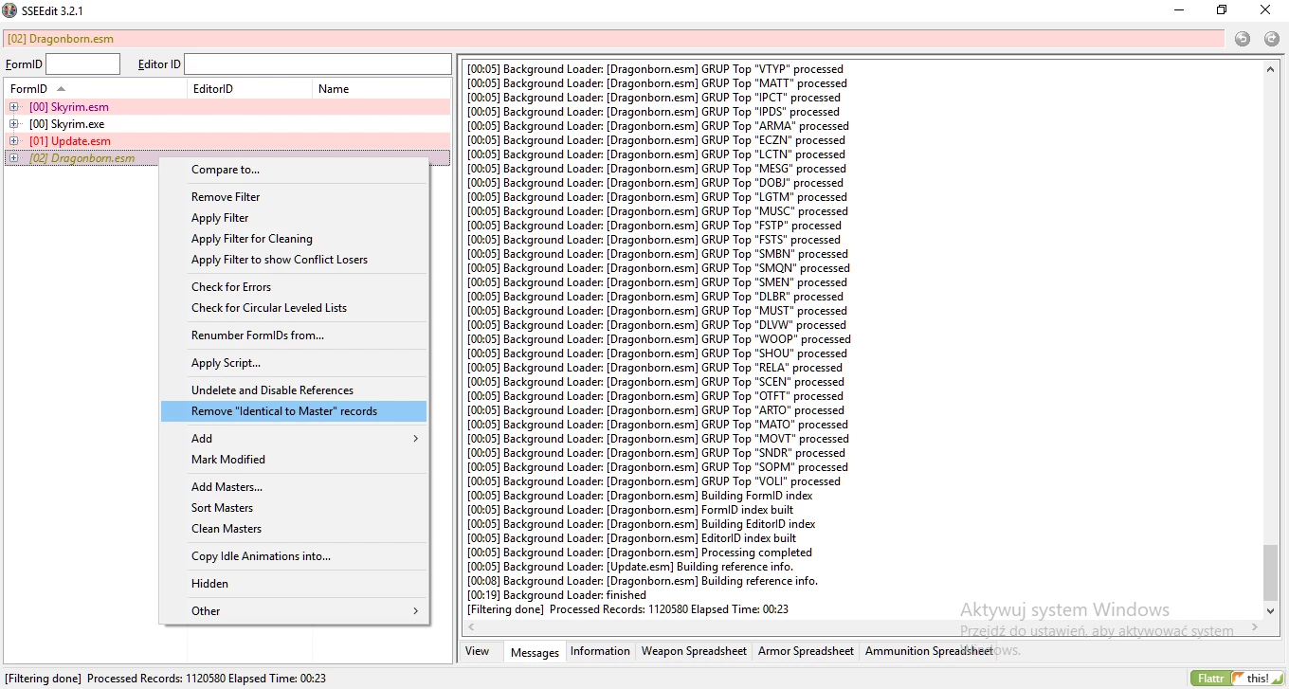
Task: Click the back navigation arrow icon
Action: point(1243,39)
